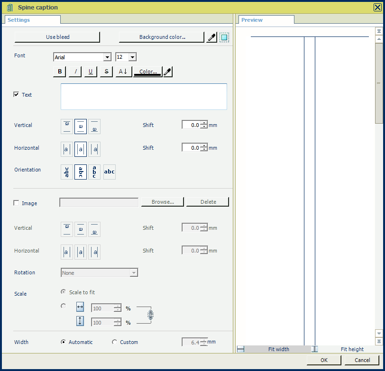This screenshot has height=371, width=385.
Task: Toggle Italic text formatting
Action: tap(75, 72)
